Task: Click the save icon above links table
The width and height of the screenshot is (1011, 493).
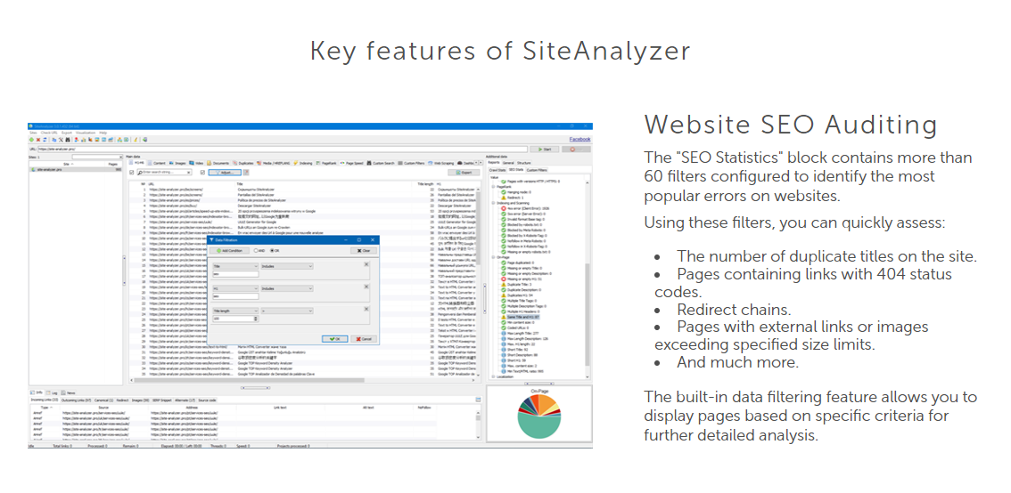Action: pyautogui.click(x=479, y=400)
